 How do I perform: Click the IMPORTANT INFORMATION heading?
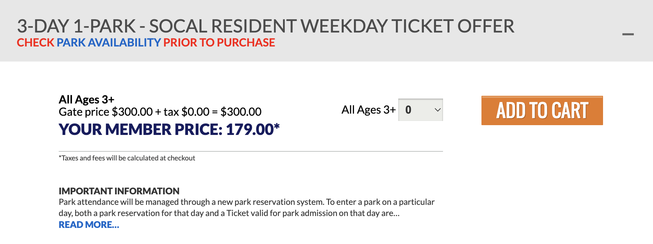[x=119, y=191]
